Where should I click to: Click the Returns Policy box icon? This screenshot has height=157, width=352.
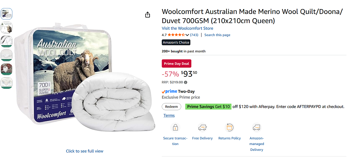point(229,128)
